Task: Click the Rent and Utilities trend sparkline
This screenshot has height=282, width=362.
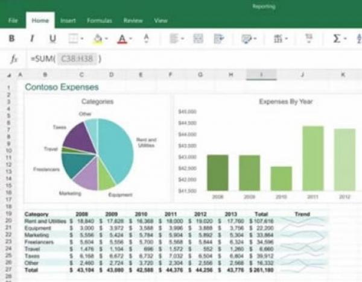Action: coord(302,221)
